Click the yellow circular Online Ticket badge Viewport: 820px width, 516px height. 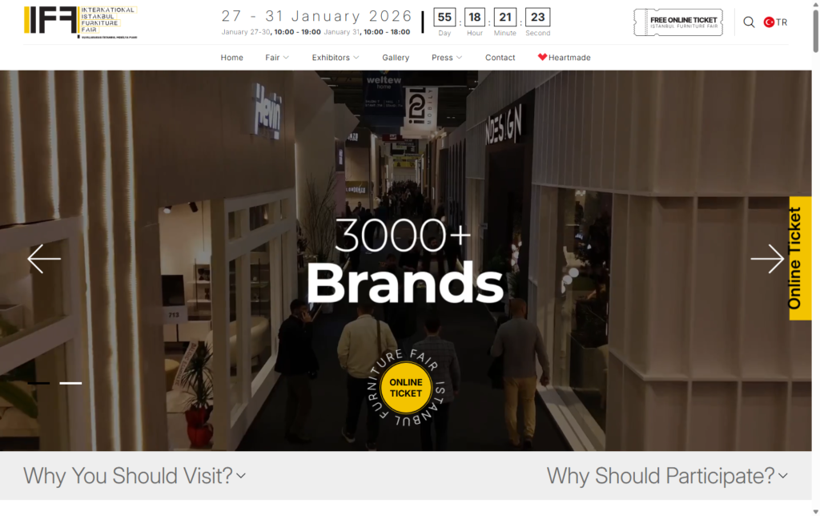click(x=406, y=388)
